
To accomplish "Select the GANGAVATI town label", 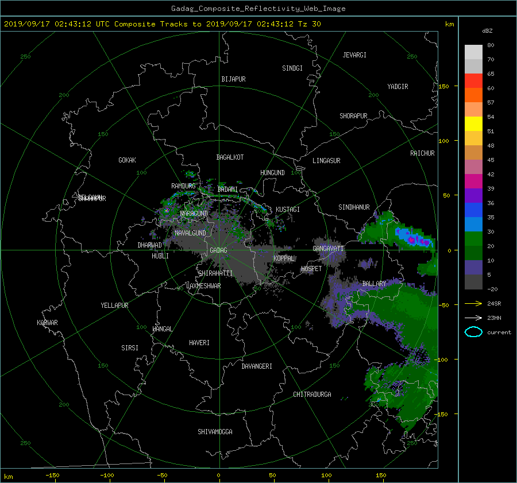I will point(328,249).
